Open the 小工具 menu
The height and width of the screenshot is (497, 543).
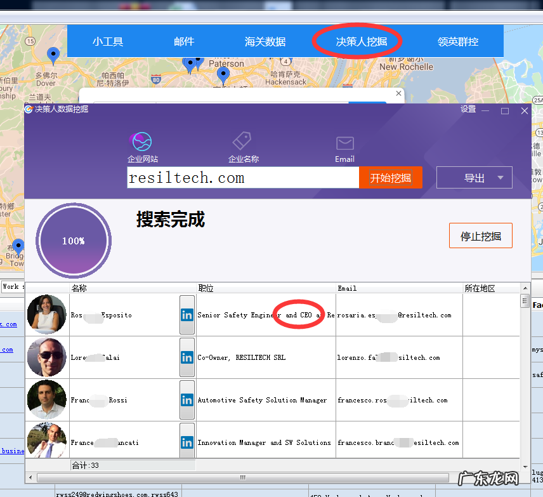(x=108, y=42)
